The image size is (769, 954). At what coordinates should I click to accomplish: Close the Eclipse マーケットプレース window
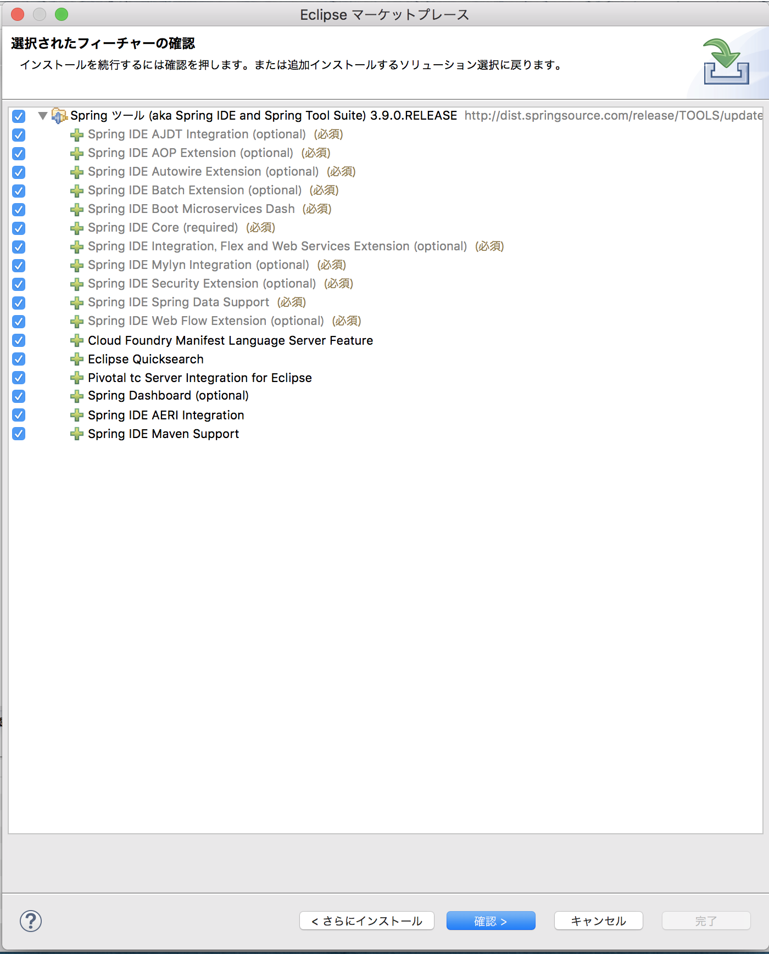18,14
